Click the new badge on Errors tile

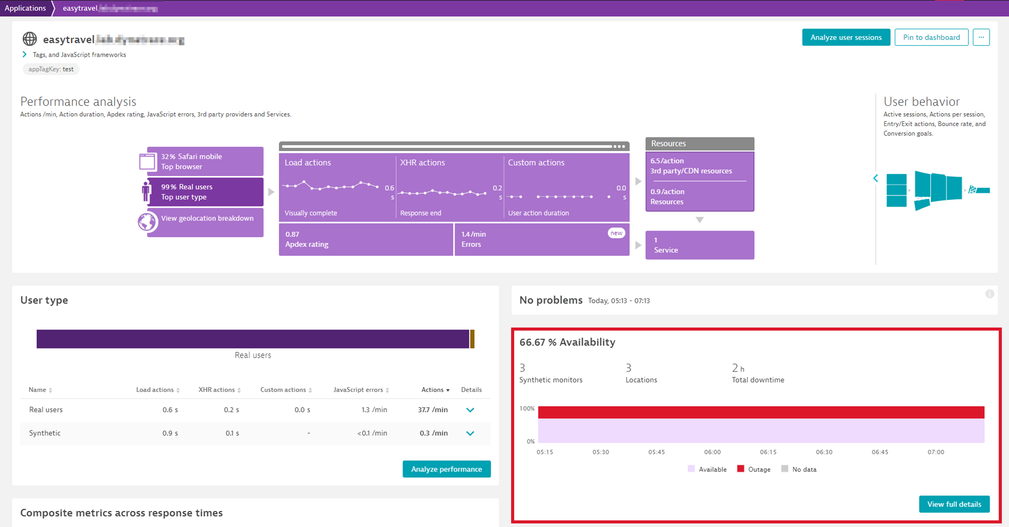(x=616, y=233)
